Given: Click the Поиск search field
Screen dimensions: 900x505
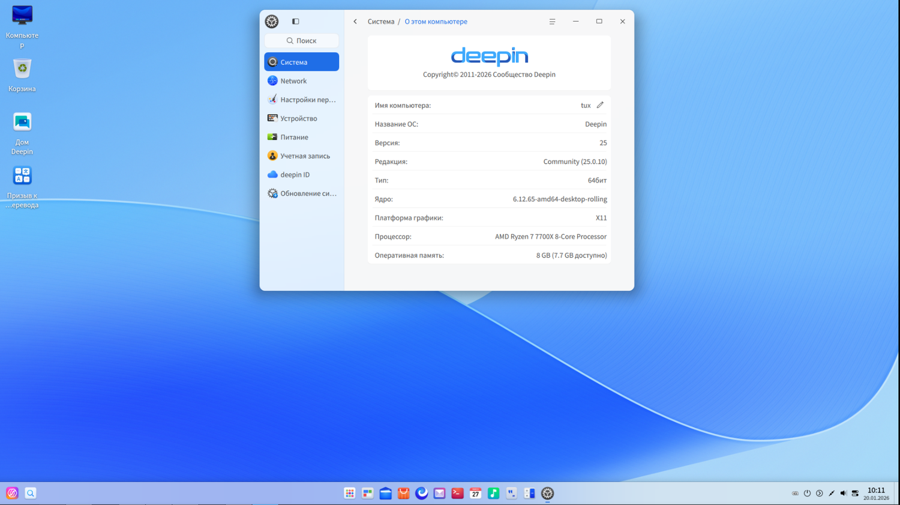Looking at the screenshot, I should click(301, 40).
